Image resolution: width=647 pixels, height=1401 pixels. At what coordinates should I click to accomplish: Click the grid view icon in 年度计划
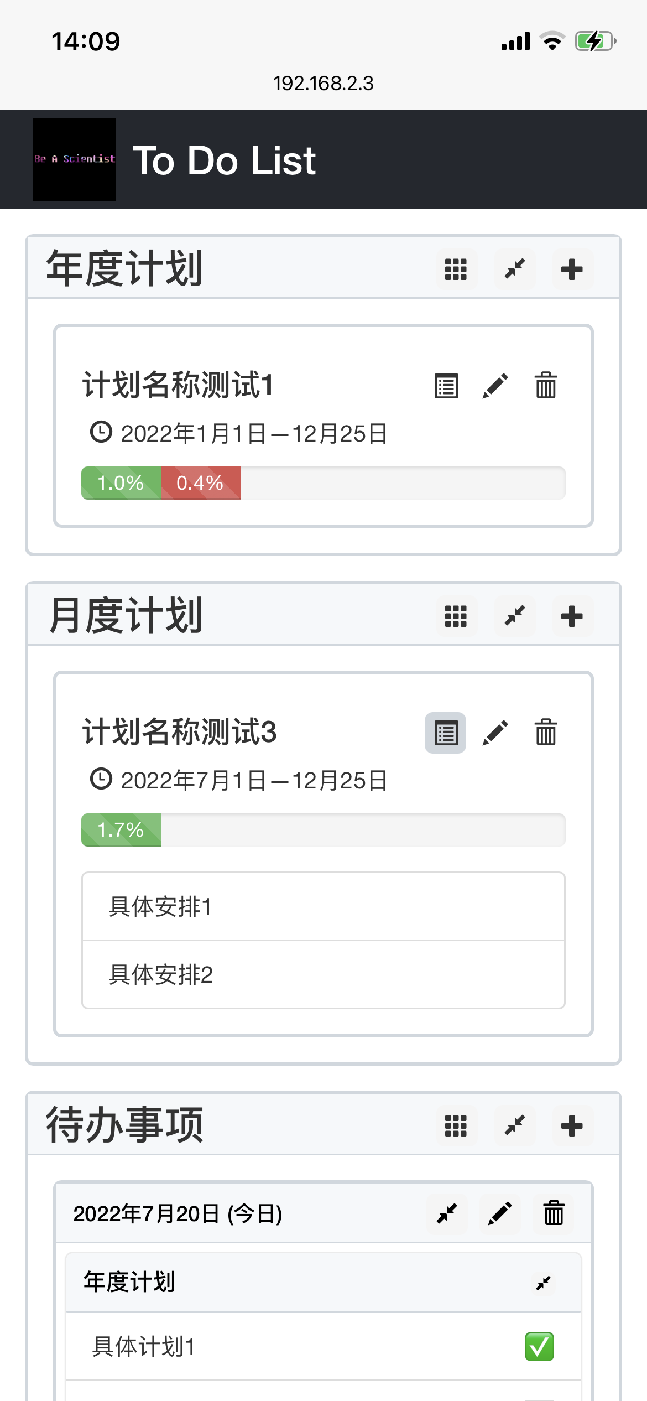456,269
